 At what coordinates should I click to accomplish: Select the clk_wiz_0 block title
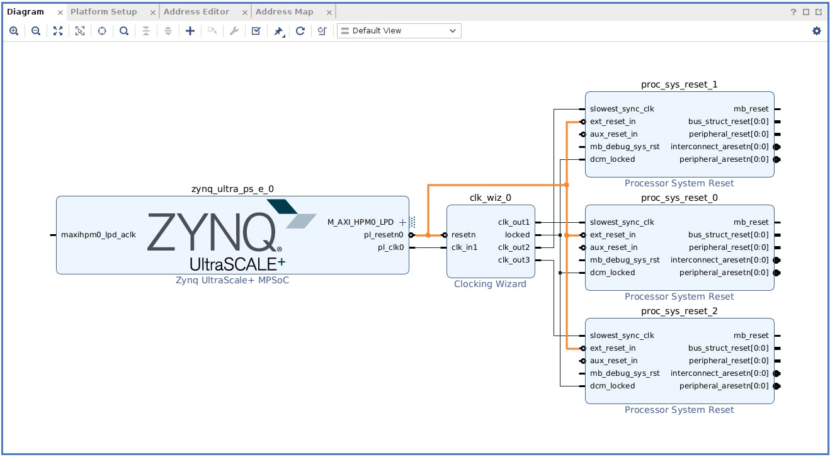point(491,198)
